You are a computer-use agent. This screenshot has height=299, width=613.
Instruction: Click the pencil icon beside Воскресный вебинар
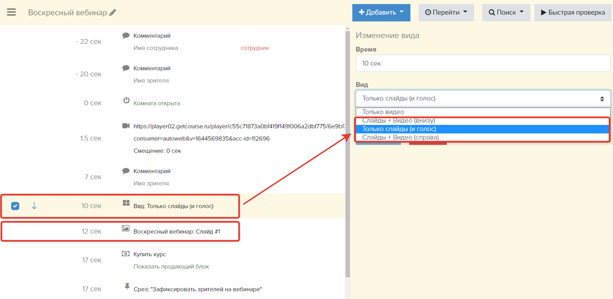pyautogui.click(x=113, y=12)
